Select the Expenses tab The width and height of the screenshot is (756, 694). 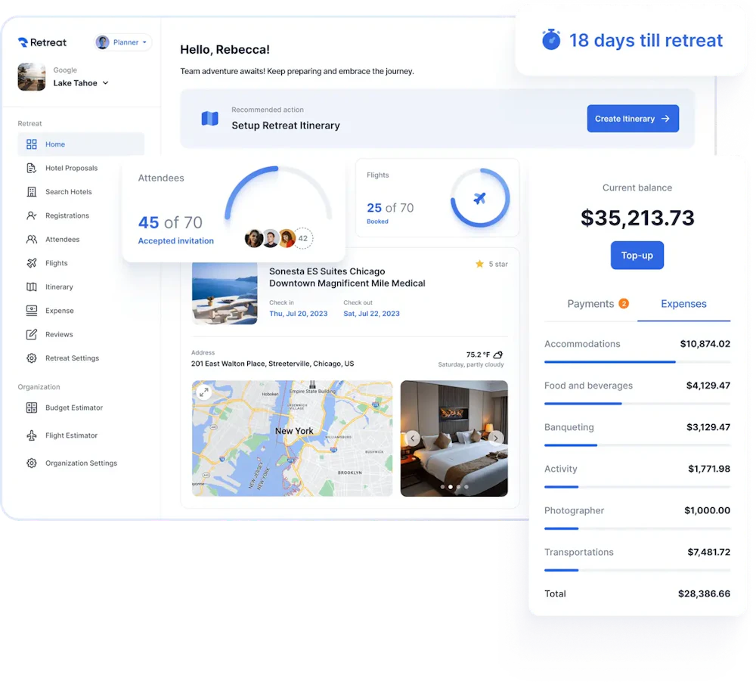[683, 304]
